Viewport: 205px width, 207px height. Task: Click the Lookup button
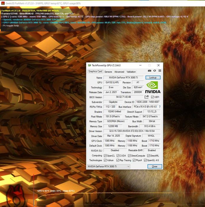pyautogui.click(x=153, y=77)
